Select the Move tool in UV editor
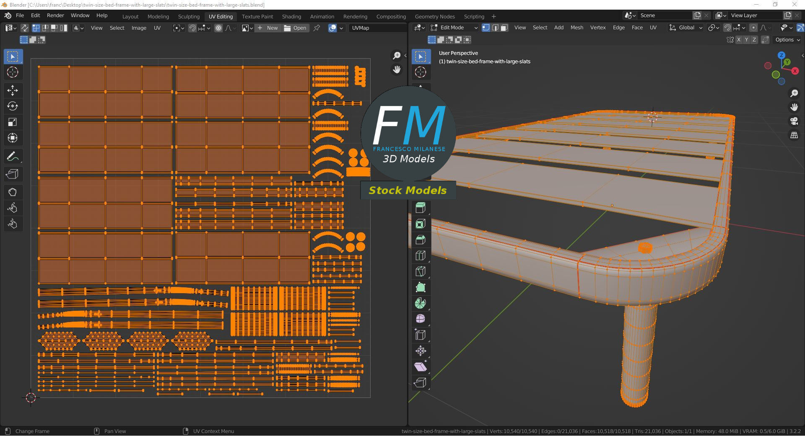Viewport: 805px width, 436px height. click(x=13, y=90)
